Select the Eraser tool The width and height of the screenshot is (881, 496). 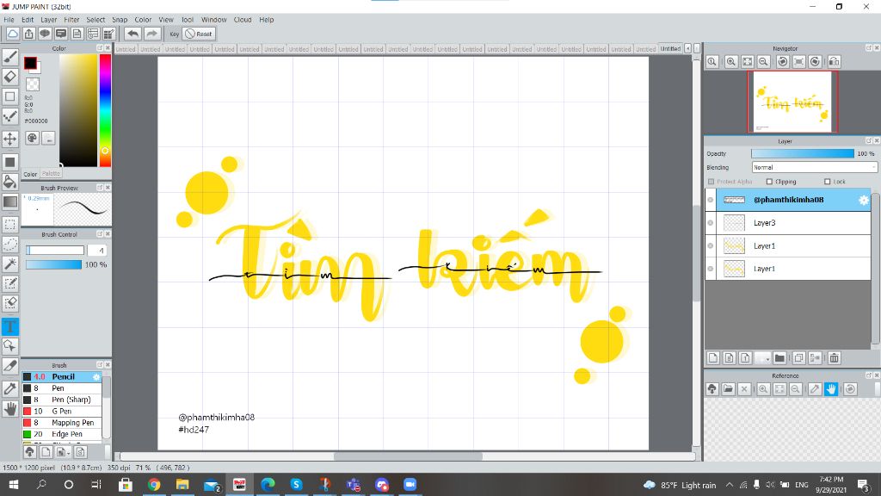click(10, 77)
